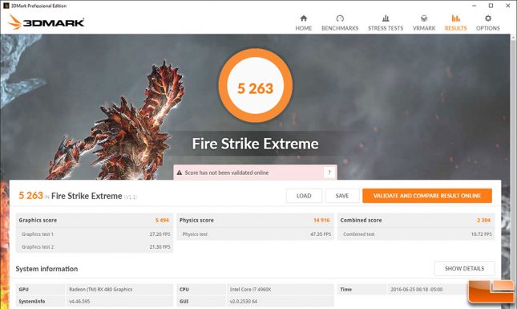The height and width of the screenshot is (309, 517).
Task: Click the Intel Core i7 4960X value
Action: [250, 289]
